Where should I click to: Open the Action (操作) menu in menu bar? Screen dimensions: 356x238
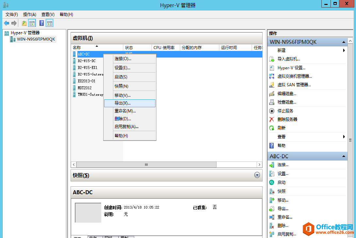(x=29, y=14)
